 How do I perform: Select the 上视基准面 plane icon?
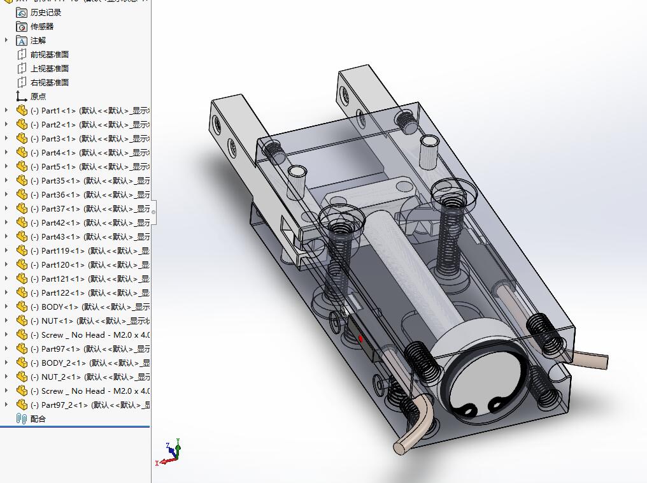point(22,69)
